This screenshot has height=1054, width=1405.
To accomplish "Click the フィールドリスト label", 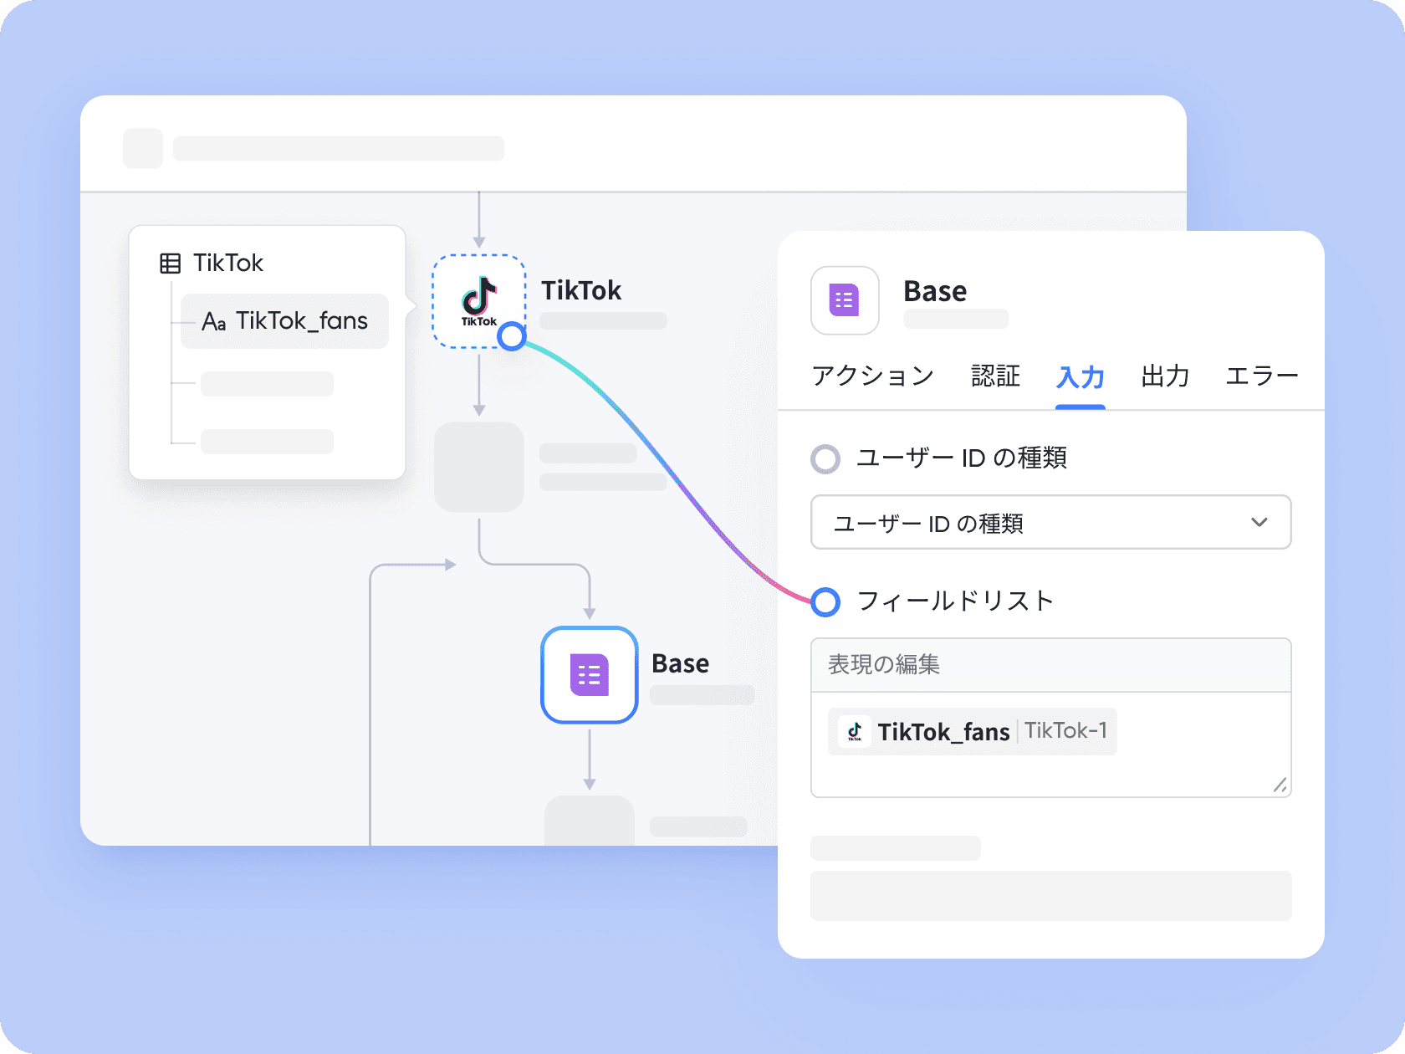I will coord(955,601).
